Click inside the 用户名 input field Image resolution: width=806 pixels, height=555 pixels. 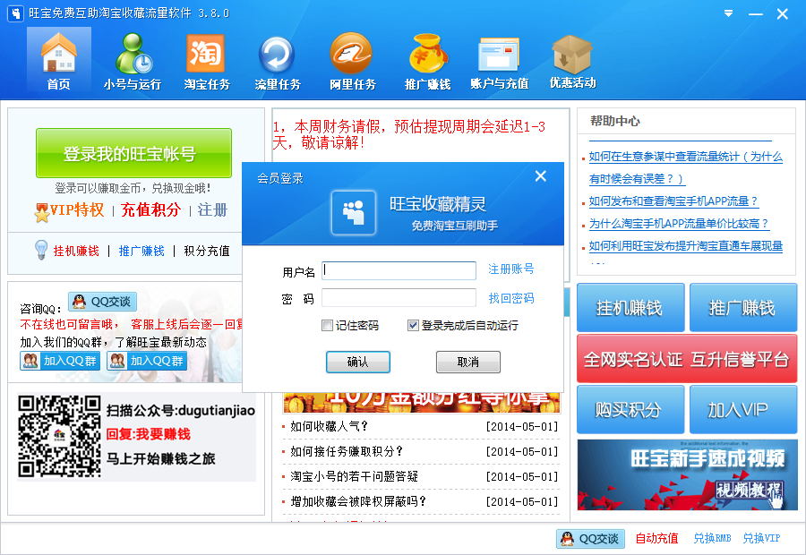pyautogui.click(x=399, y=270)
